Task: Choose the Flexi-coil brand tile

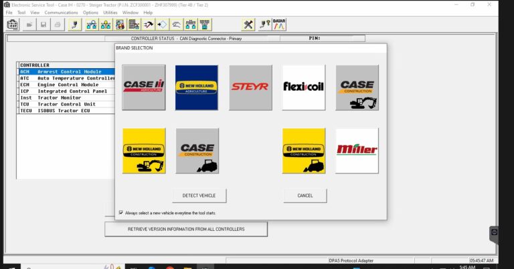Action: point(304,87)
